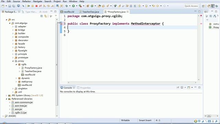
Task: Click the wrench icon in system tray
Action: [217, 121]
